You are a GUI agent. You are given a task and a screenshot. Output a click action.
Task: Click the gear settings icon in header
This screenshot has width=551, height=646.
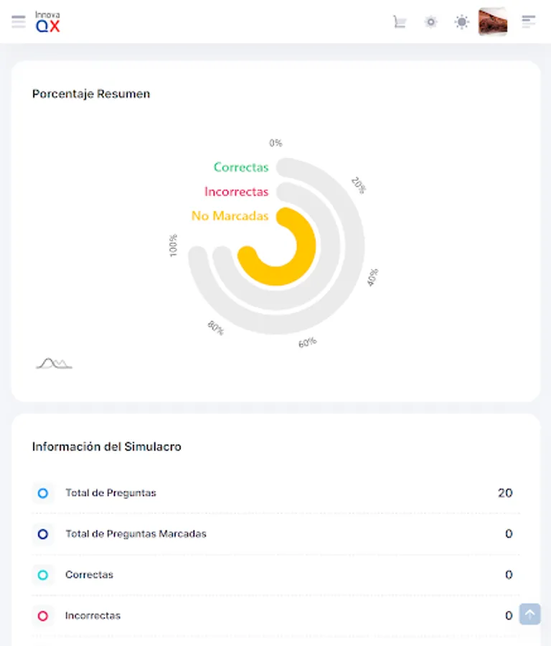click(430, 22)
